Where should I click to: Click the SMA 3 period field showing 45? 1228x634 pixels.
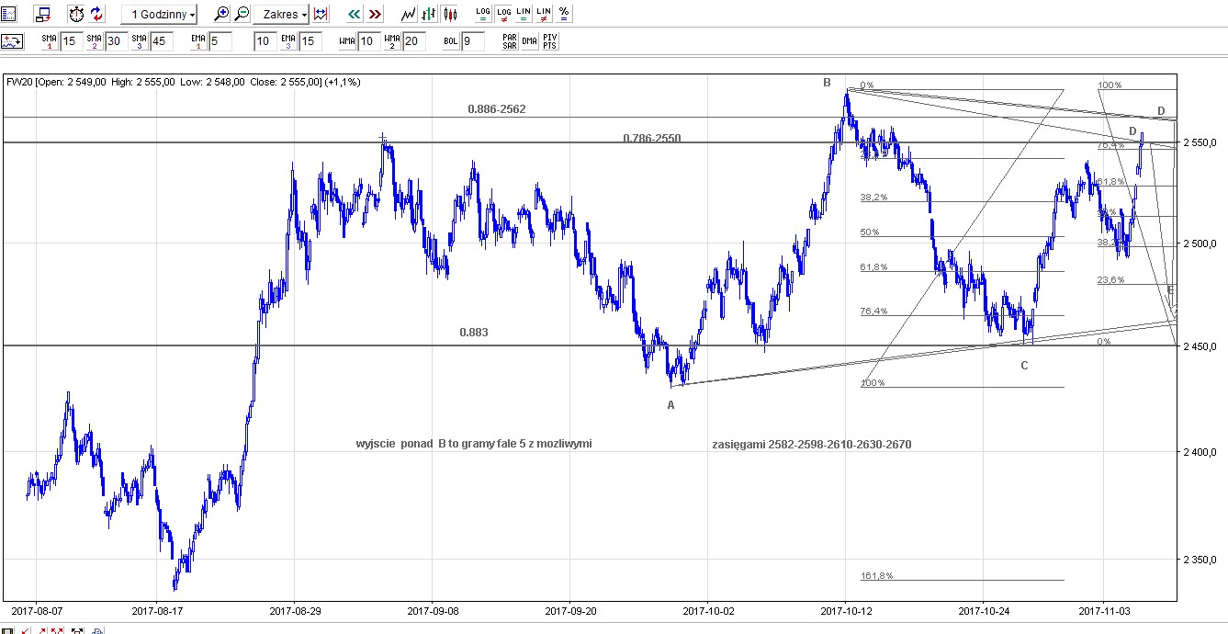pyautogui.click(x=163, y=41)
